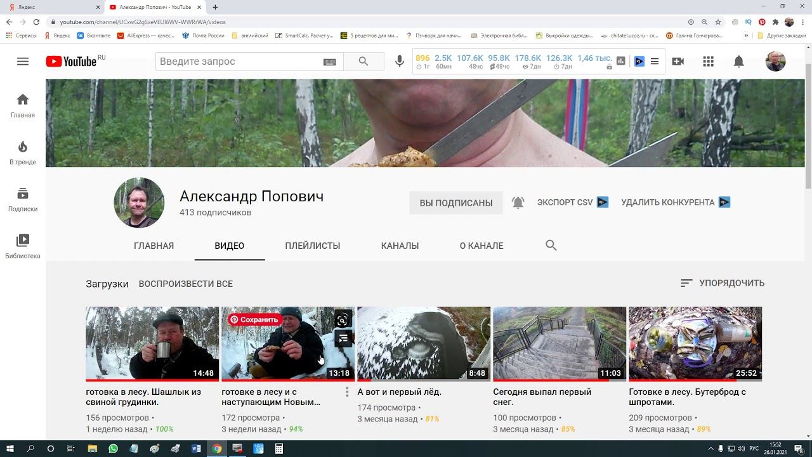Open Библиотека in the sidebar

tap(23, 247)
